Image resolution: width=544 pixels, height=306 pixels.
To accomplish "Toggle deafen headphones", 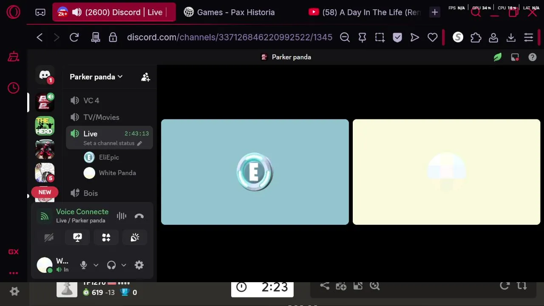I will 111,265.
